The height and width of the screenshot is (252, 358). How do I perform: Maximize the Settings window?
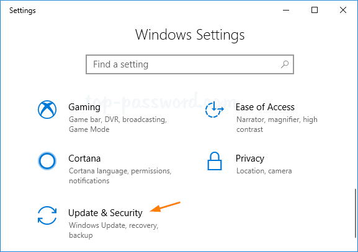315,10
